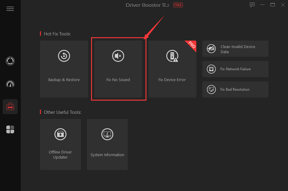Open the Boost speedometer sidebar icon
This screenshot has height=191, width=288.
[10, 84]
